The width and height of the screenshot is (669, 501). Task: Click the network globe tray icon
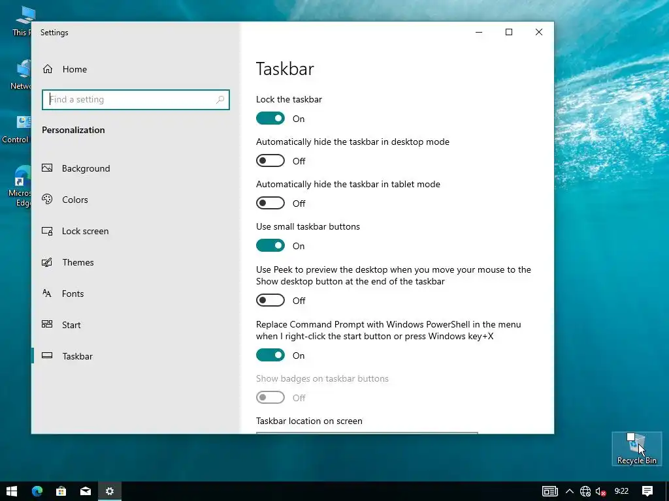585,491
